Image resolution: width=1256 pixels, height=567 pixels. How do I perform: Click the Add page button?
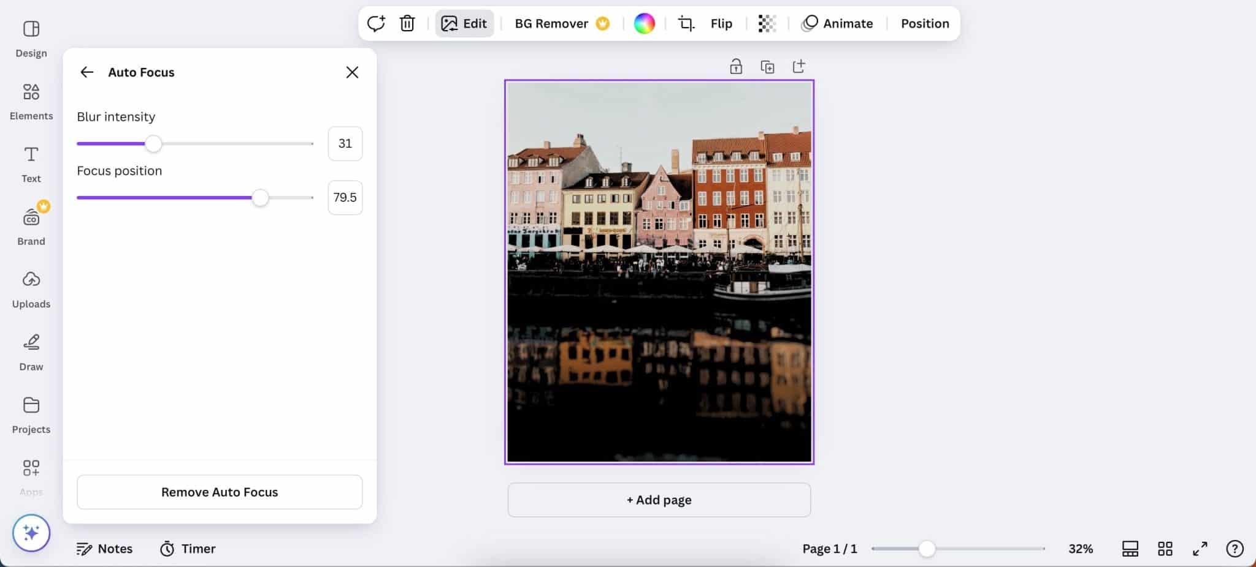(x=659, y=500)
